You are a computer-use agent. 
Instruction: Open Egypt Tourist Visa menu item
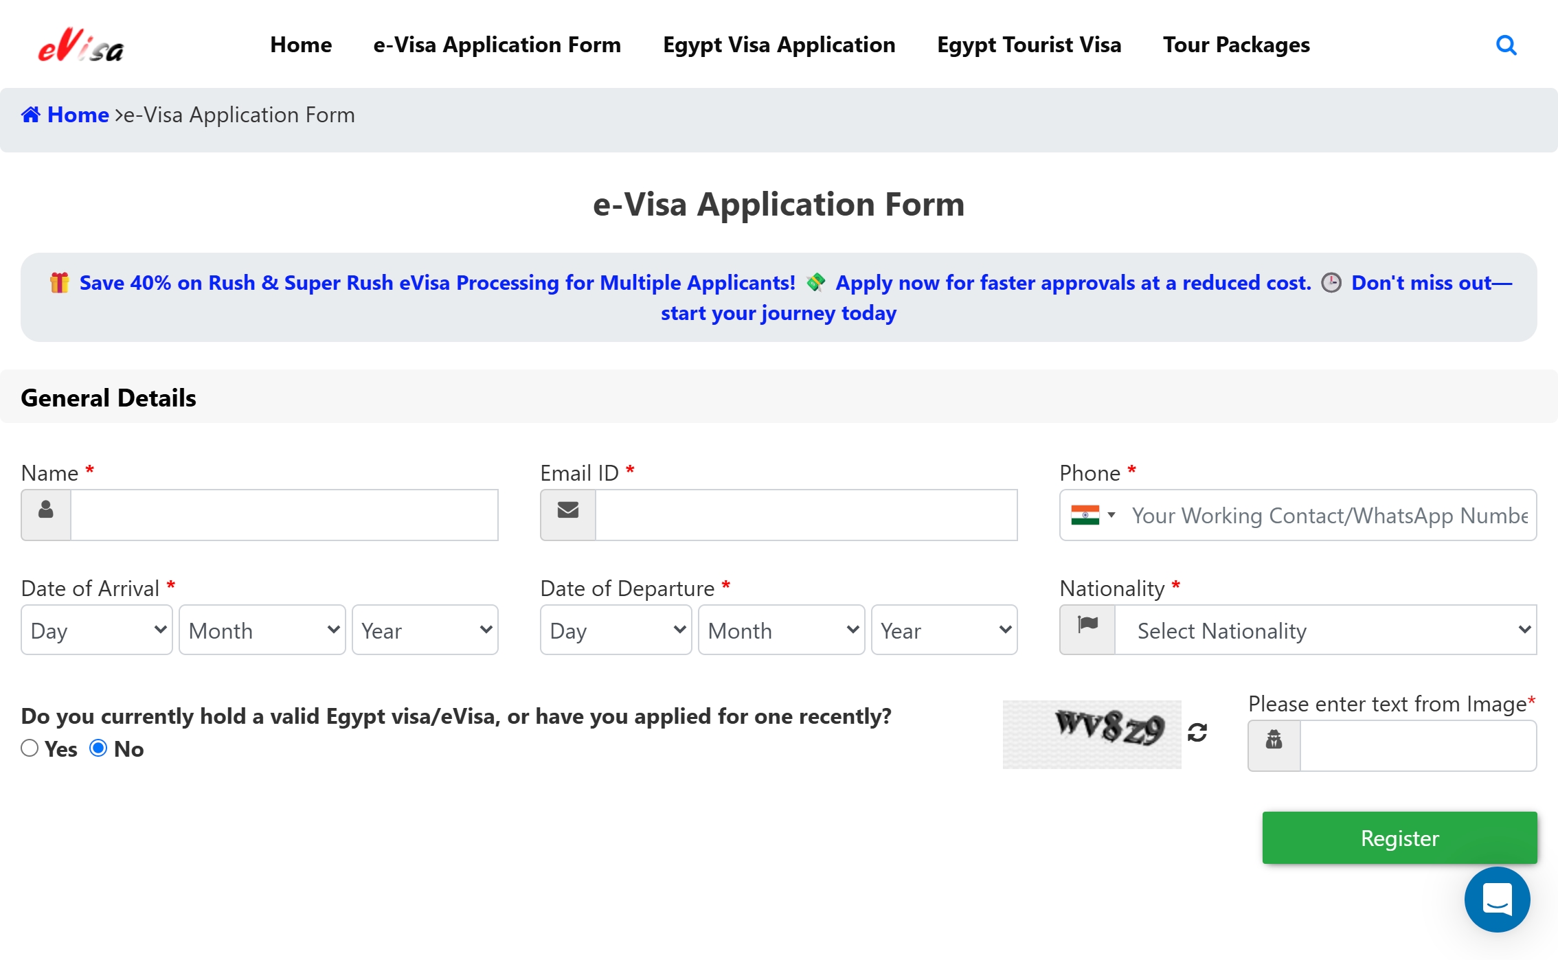pos(1028,45)
